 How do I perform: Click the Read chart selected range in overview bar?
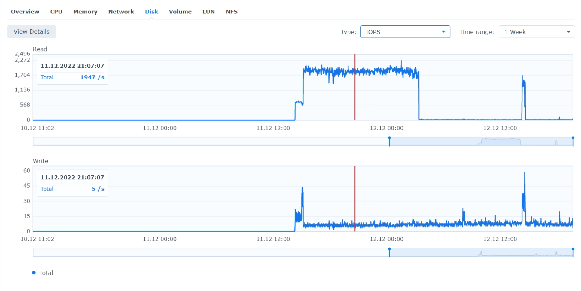point(481,141)
